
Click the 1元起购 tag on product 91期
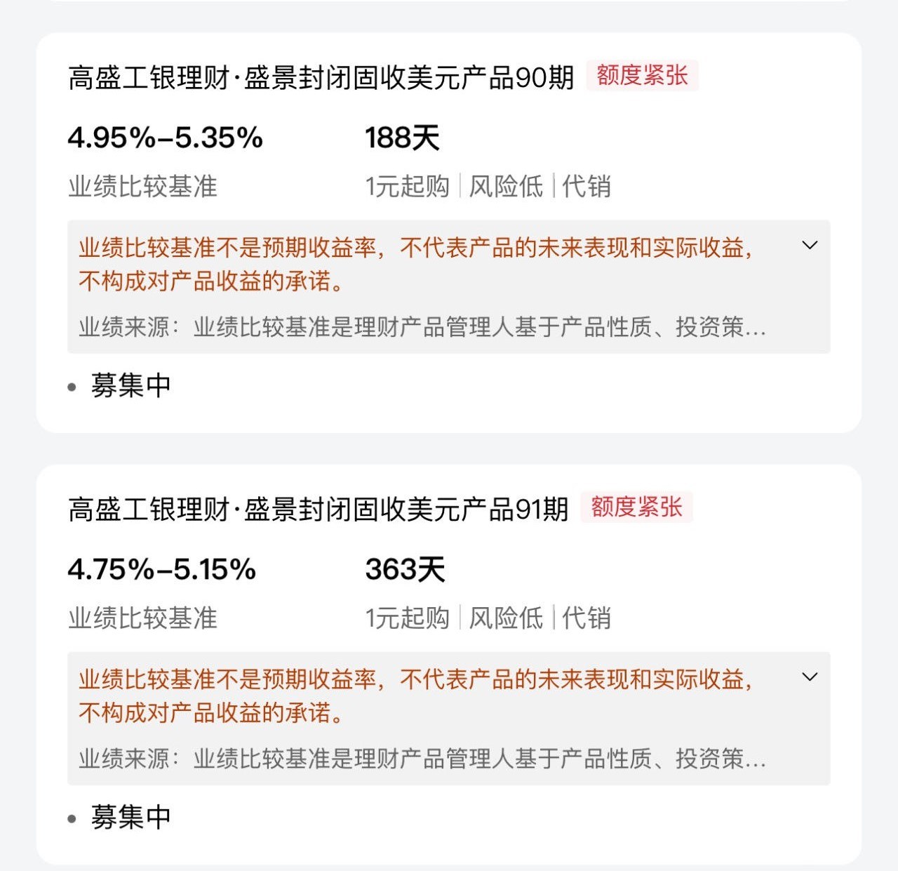point(408,618)
